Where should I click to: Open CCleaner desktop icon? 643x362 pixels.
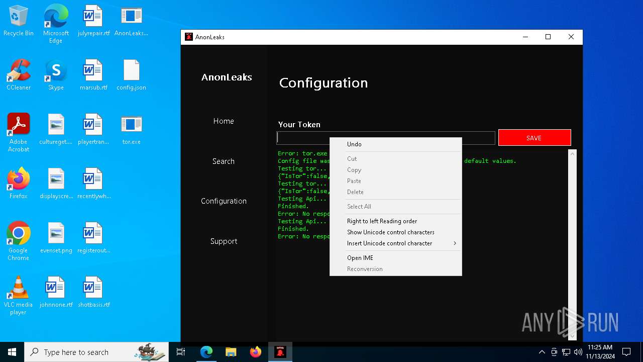click(x=19, y=75)
